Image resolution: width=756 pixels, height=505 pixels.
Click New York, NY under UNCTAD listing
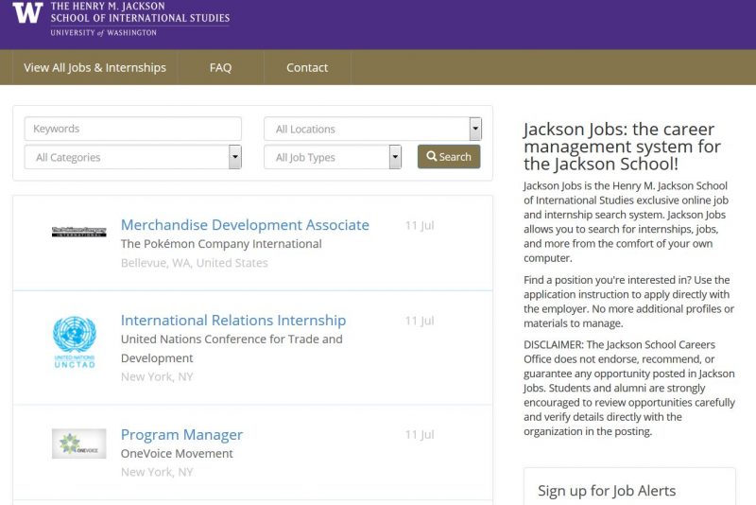tap(157, 376)
